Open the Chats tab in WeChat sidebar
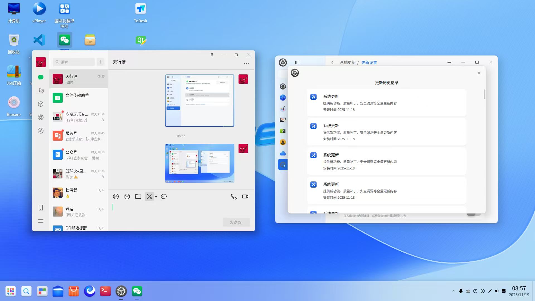The width and height of the screenshot is (535, 301). (41, 77)
